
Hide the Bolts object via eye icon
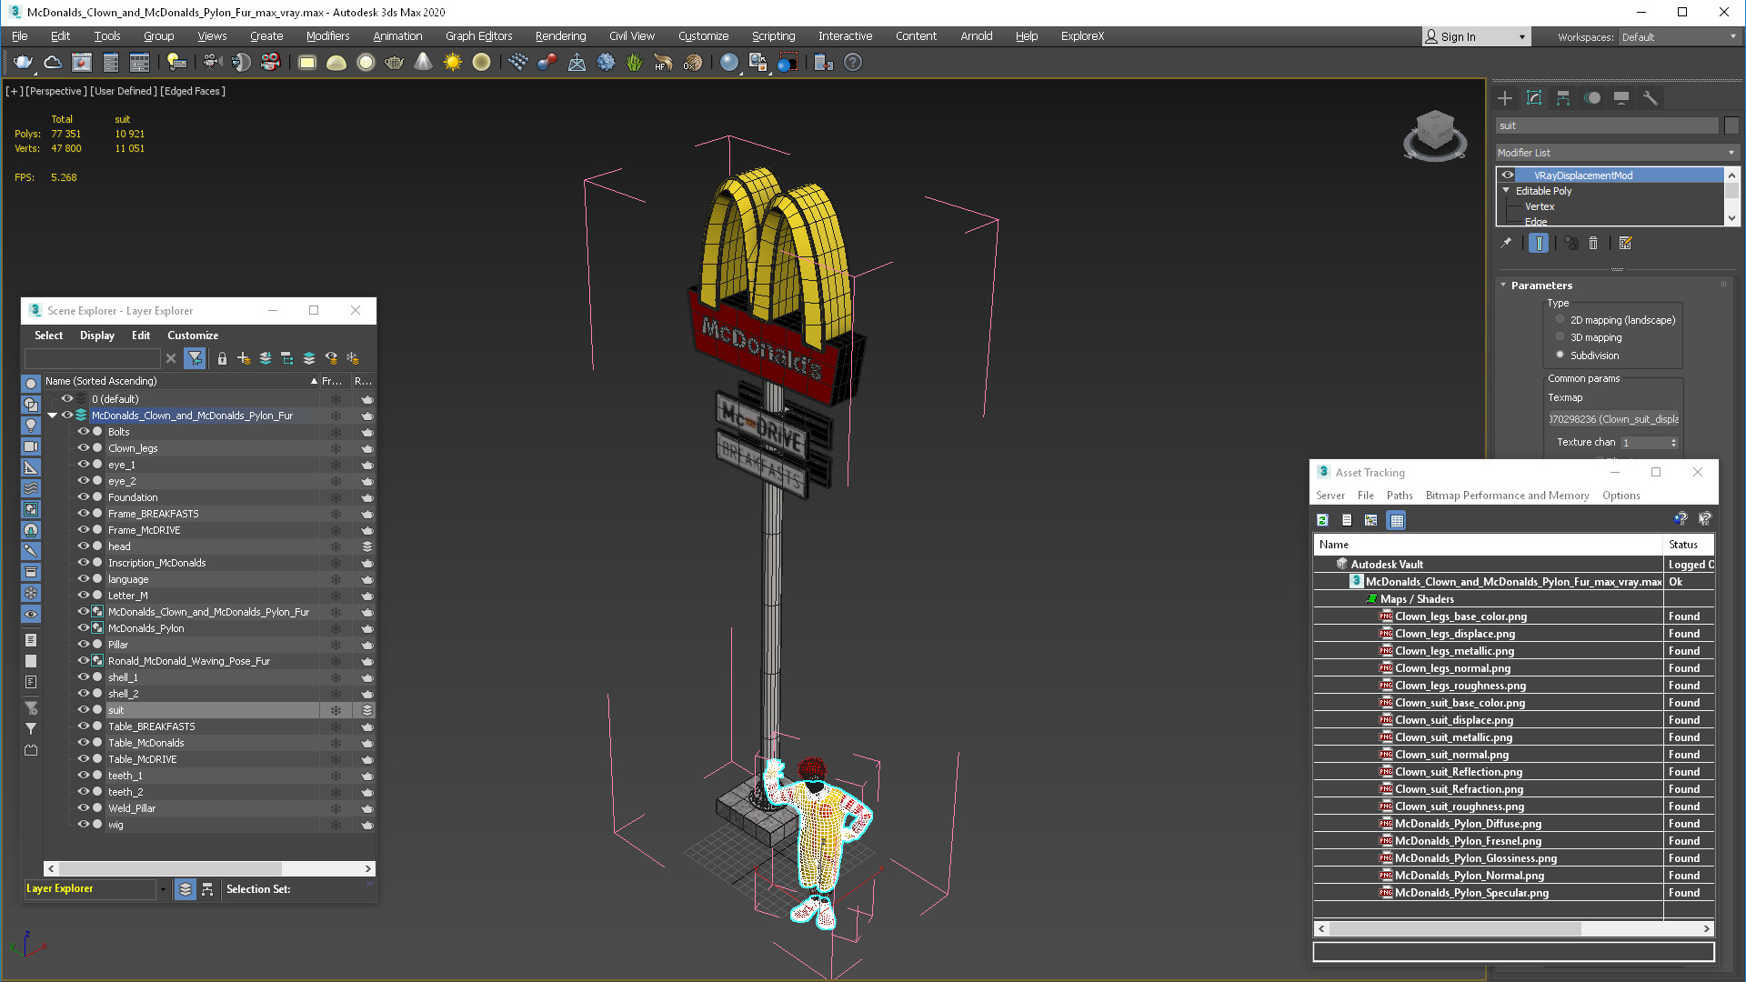(x=83, y=432)
